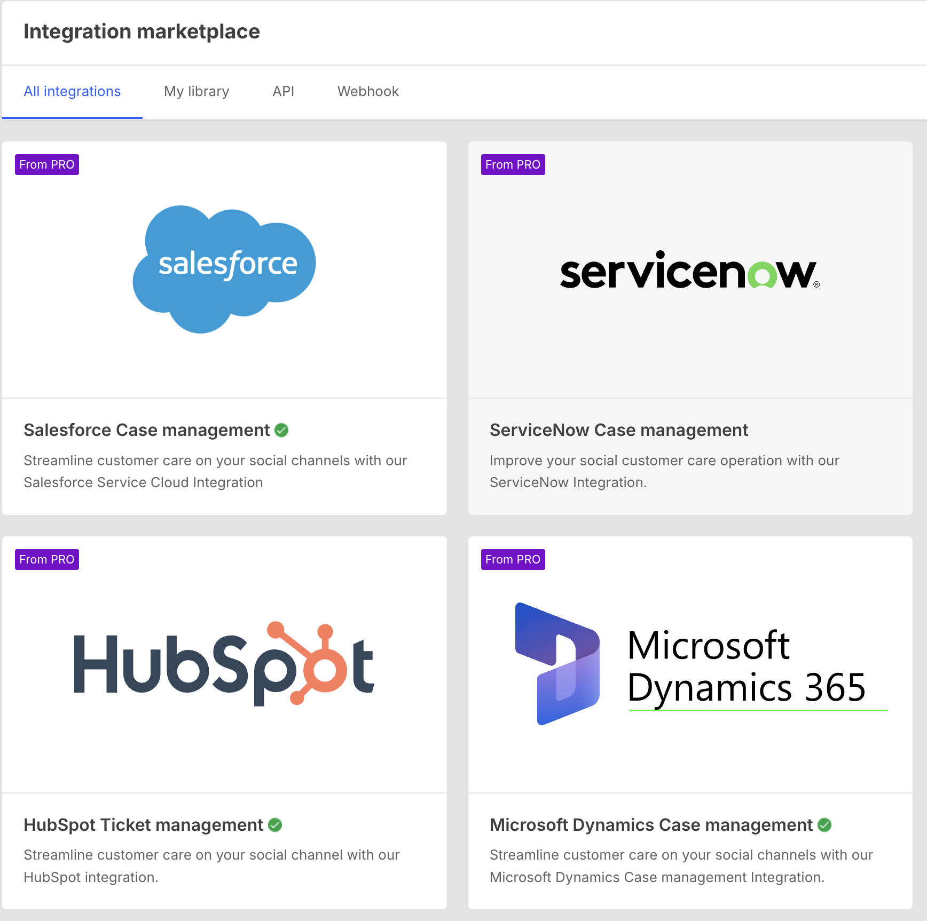
Task: Open Microsoft Dynamics Case management title
Action: (x=651, y=825)
